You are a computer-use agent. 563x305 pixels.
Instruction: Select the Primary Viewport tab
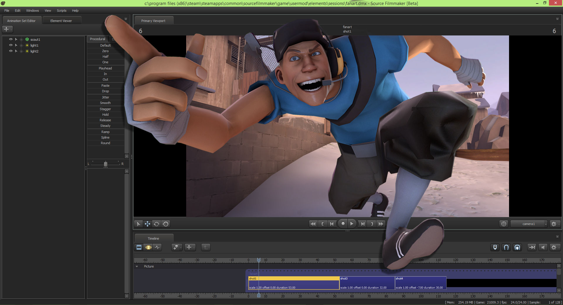point(154,21)
